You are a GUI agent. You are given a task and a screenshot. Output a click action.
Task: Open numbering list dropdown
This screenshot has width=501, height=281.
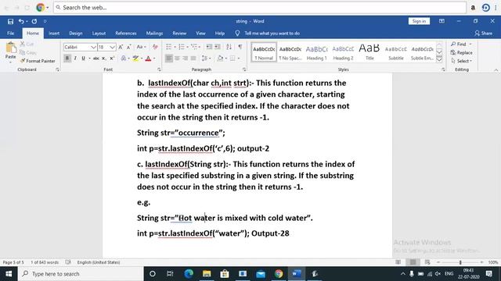(x=188, y=47)
